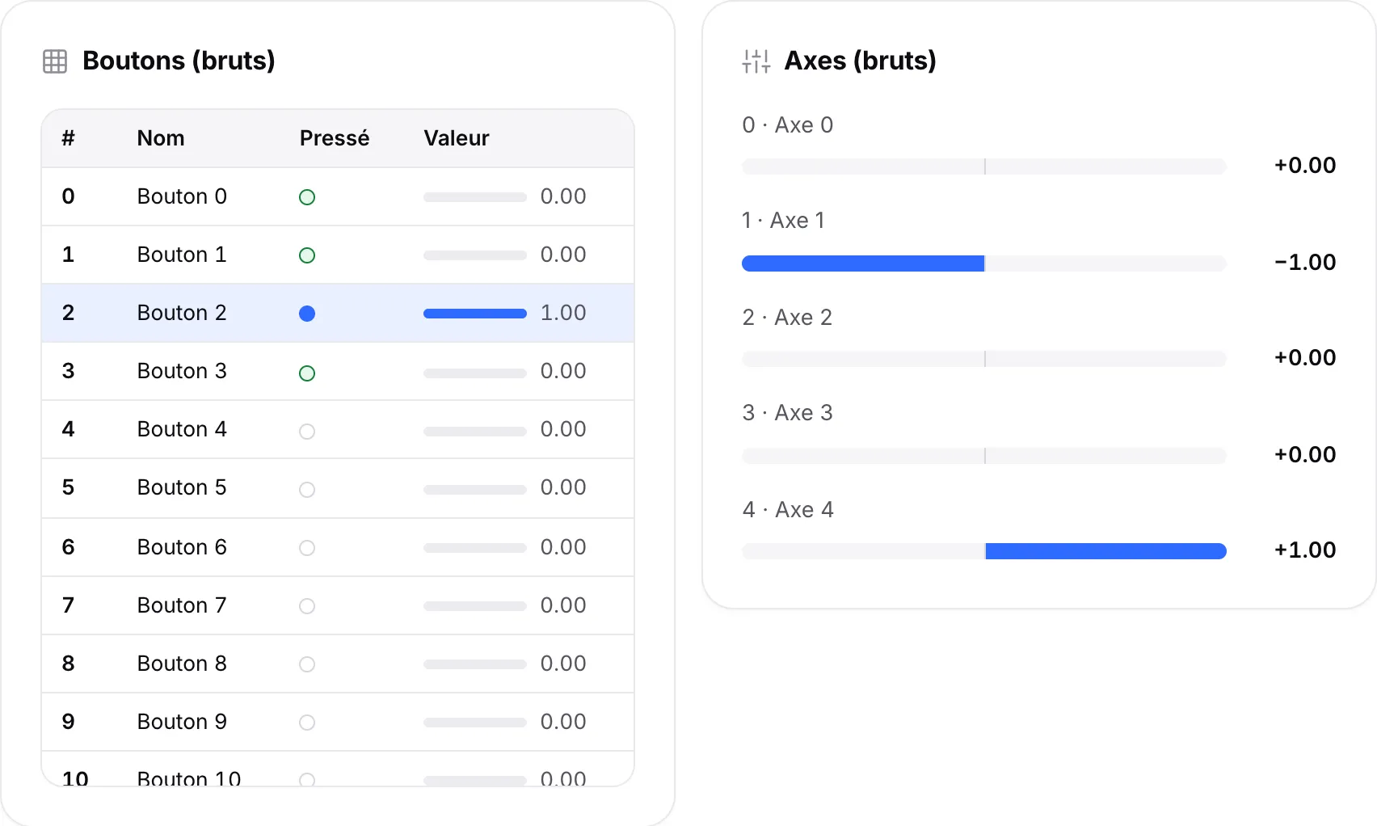Click the pressed indicator circle for Bouton 8
Screen dimensions: 1377x826
[307, 664]
